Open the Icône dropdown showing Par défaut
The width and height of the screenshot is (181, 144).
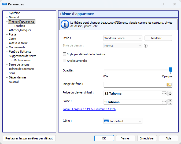click(x=123, y=121)
